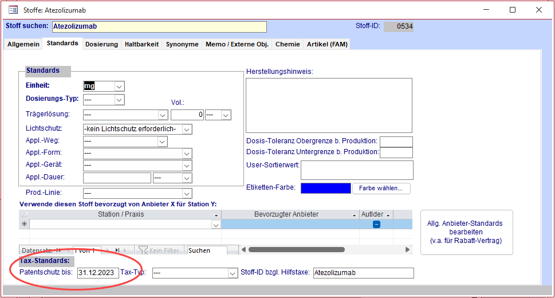Open the Appl.-Gerät dropdown
Viewport: 555px width, 298px height.
click(187, 166)
